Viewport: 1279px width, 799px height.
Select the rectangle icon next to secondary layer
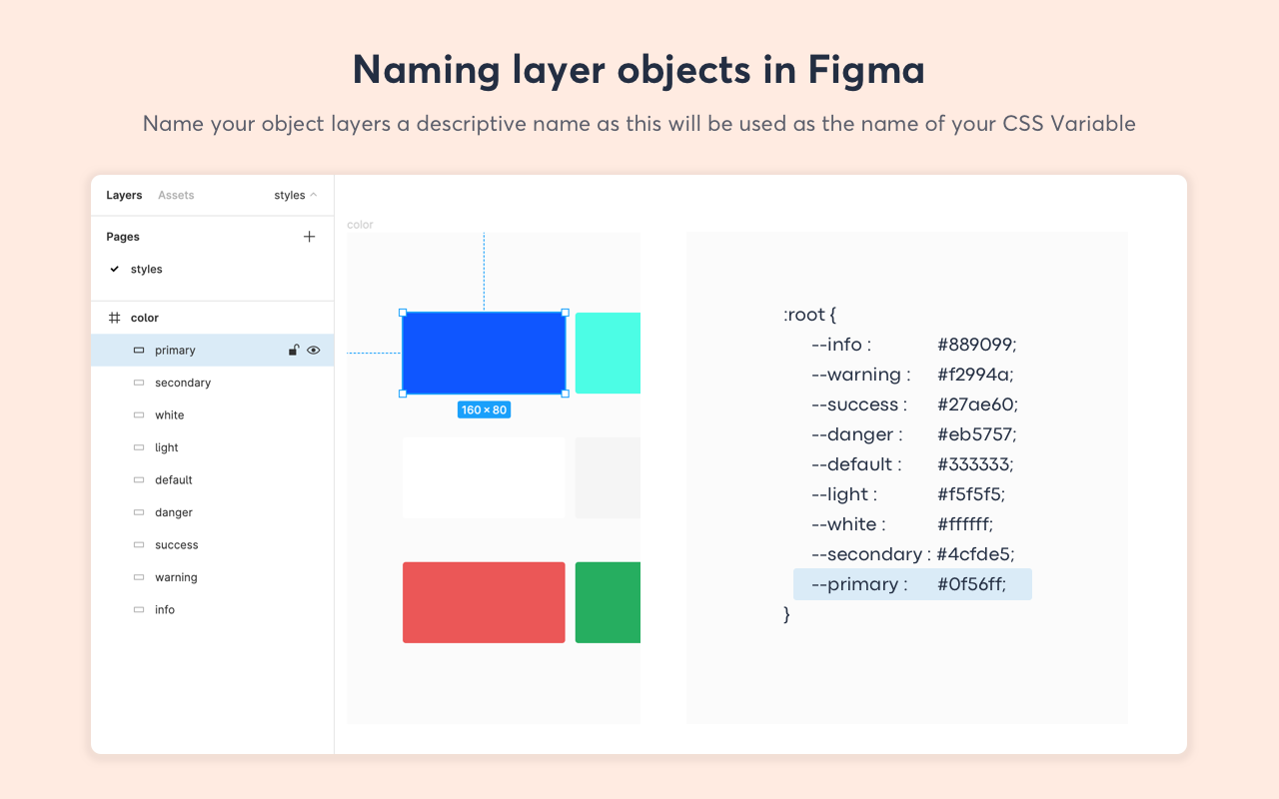click(138, 383)
